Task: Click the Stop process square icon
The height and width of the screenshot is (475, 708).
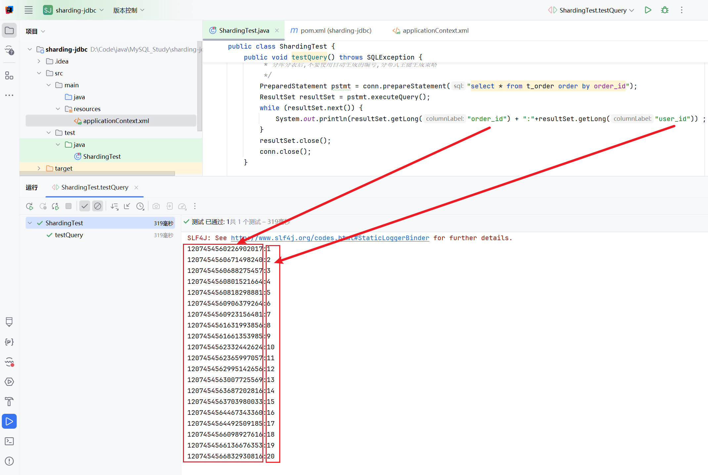Action: pos(68,206)
